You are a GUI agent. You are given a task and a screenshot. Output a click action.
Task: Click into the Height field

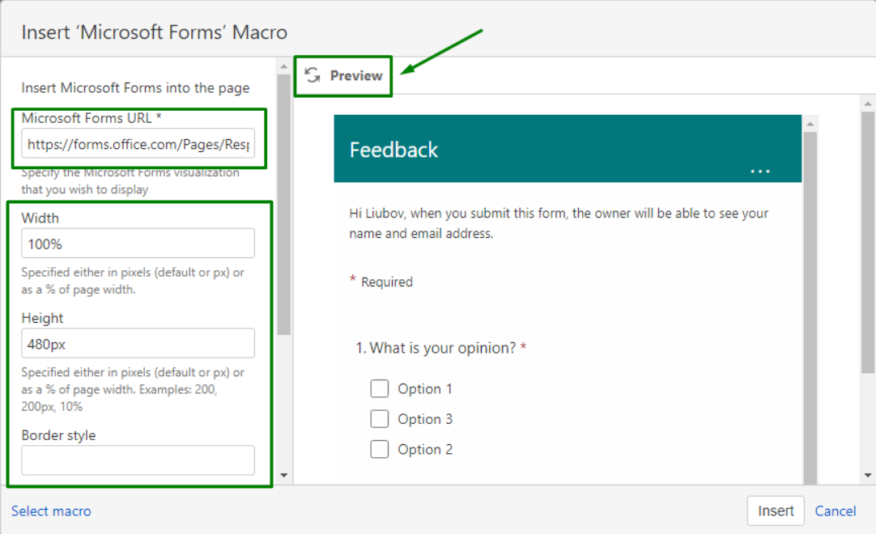click(x=138, y=344)
